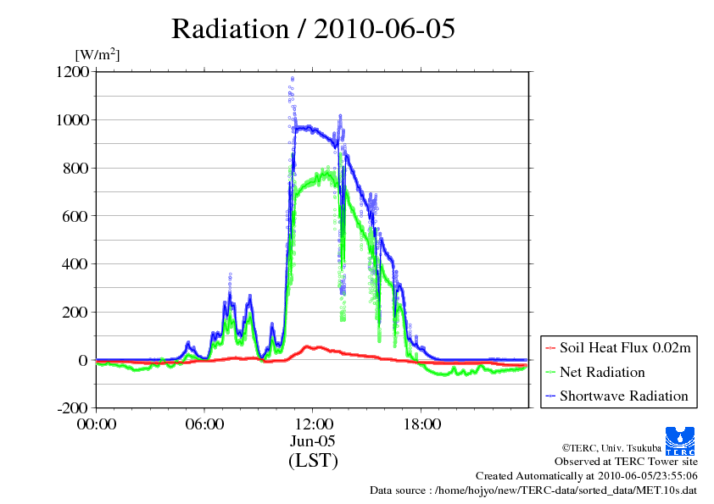The height and width of the screenshot is (504, 714).
Task: Click the 'Data source' file path line
Action: click(533, 490)
